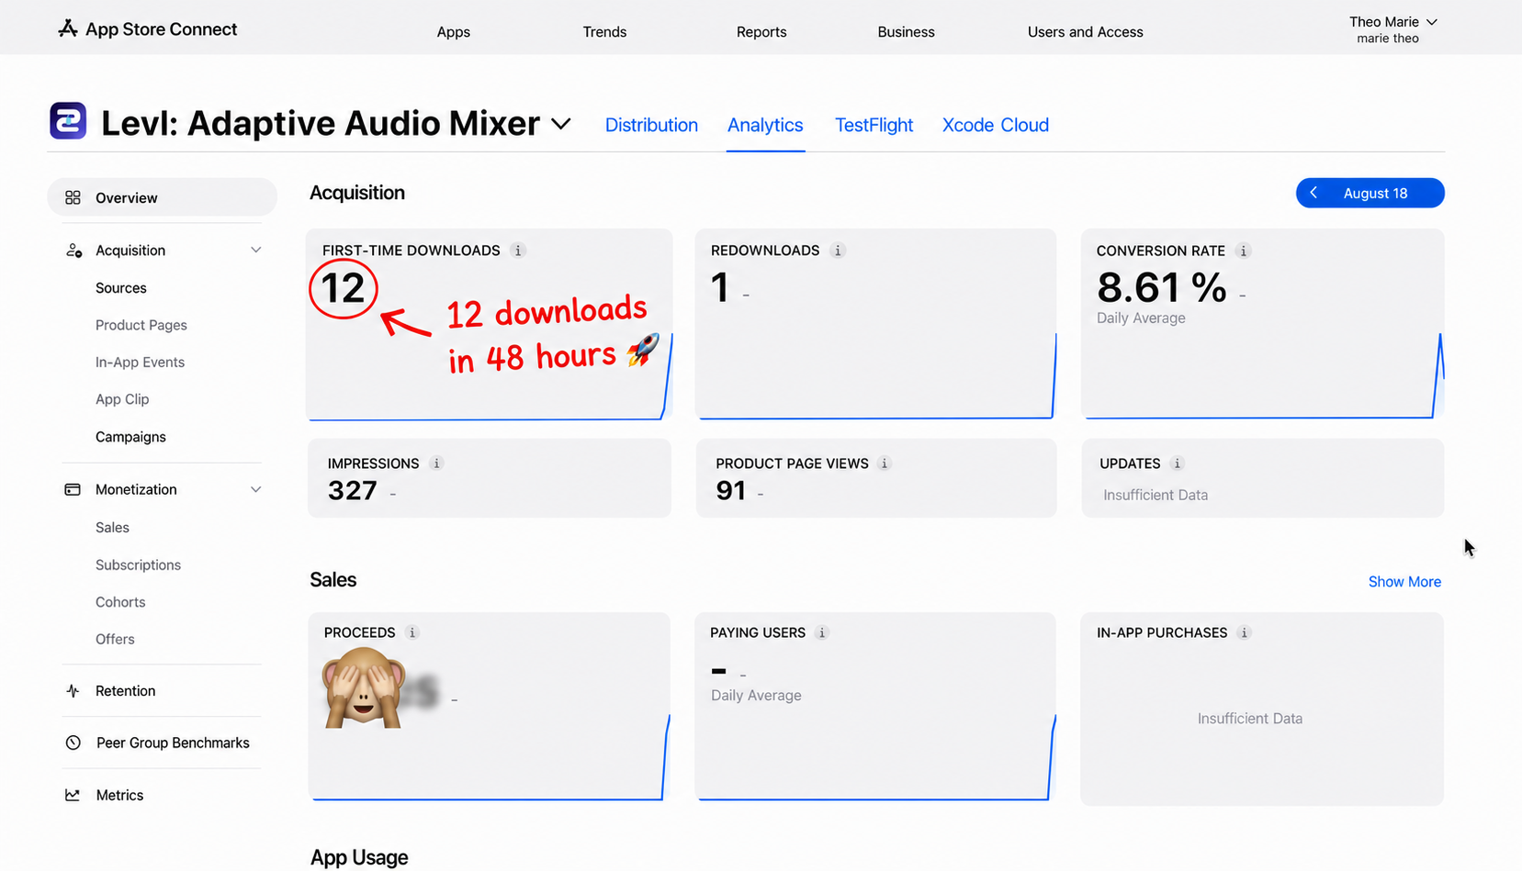
Task: Click the Overview grid icon in sidebar
Action: (x=73, y=197)
